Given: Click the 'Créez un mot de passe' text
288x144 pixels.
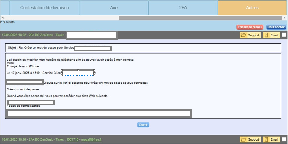Looking at the screenshot, I should click(23, 89).
